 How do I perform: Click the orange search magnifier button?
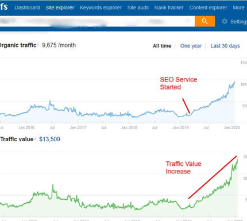(204, 21)
